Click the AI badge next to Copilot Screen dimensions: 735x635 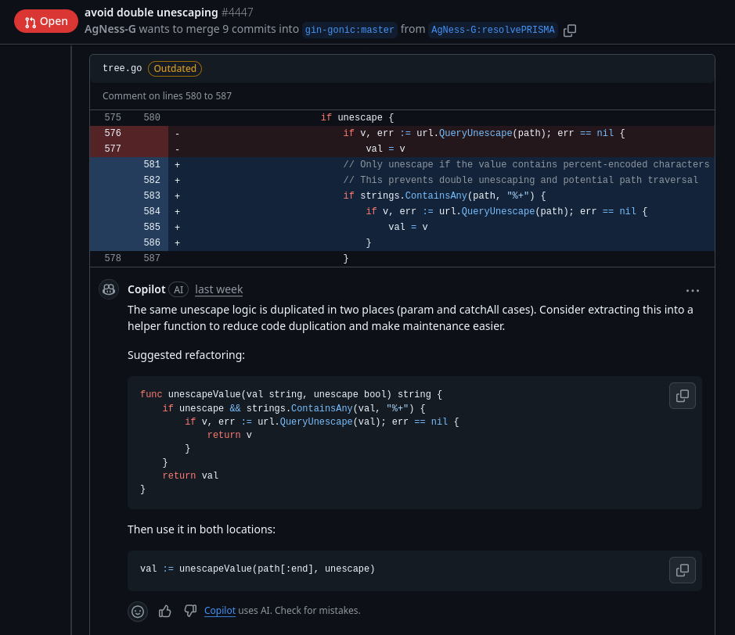pyautogui.click(x=178, y=289)
